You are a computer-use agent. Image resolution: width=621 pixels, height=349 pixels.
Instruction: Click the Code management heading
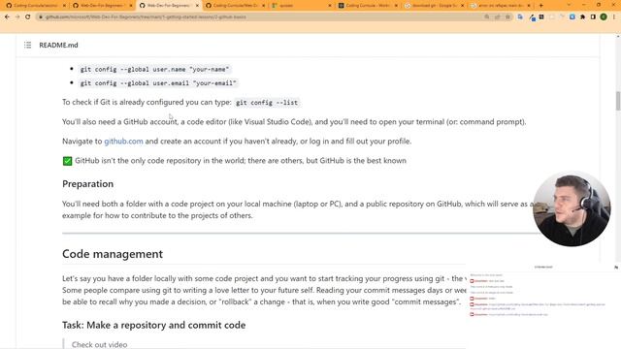[113, 254]
